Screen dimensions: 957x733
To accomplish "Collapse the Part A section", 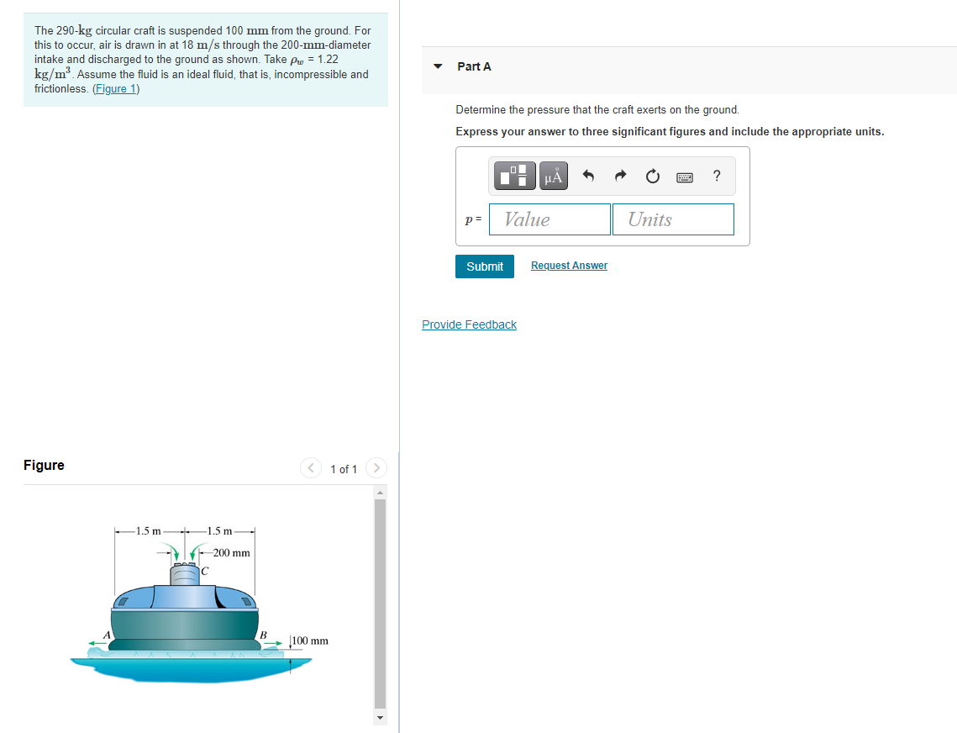I will (438, 66).
